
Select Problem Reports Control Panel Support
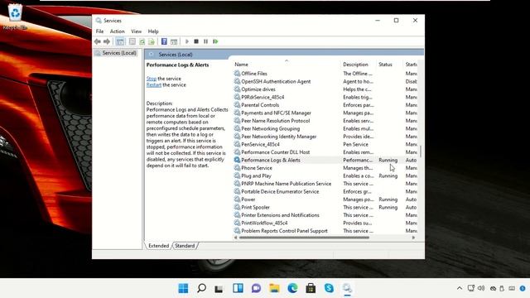[x=284, y=231]
